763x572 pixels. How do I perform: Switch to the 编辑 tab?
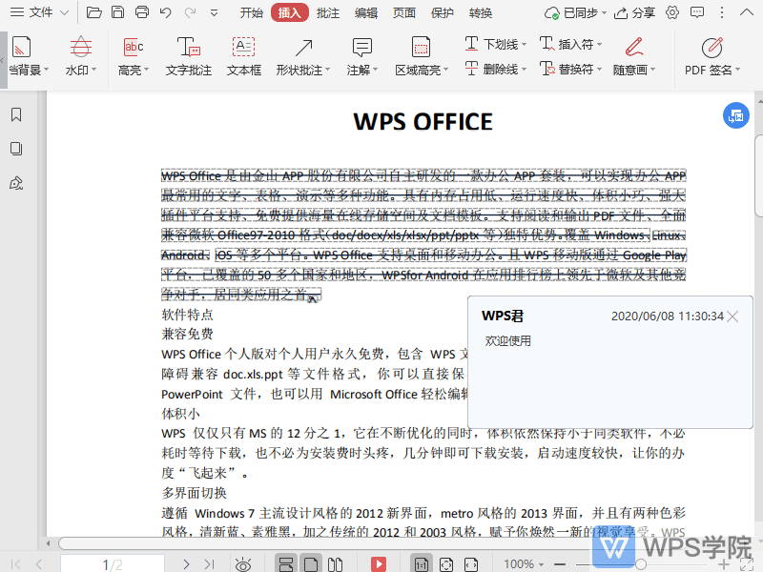(366, 13)
